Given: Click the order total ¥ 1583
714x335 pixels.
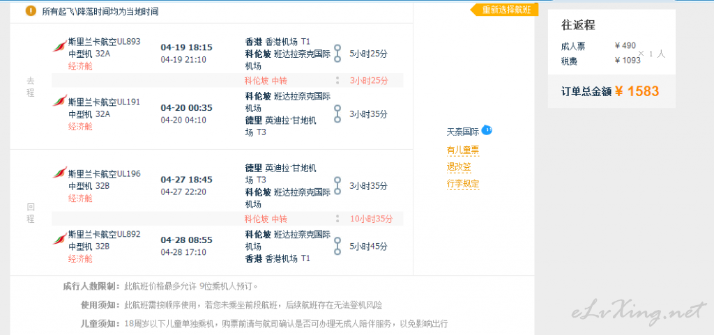Looking at the screenshot, I should pyautogui.click(x=637, y=91).
